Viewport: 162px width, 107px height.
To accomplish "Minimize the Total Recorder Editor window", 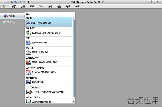I will coord(150,2).
